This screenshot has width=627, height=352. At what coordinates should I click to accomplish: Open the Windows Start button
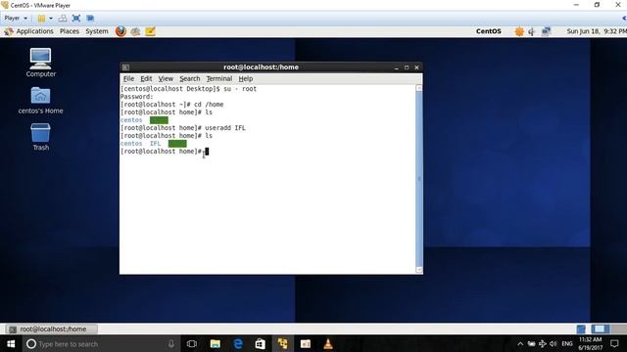(11, 343)
